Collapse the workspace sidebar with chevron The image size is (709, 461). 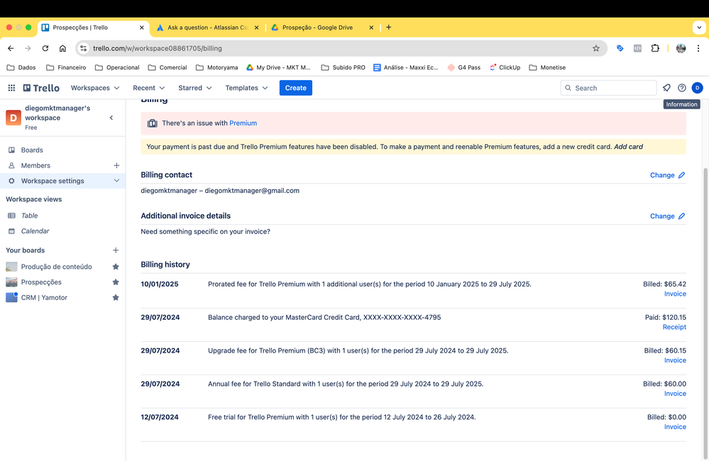[x=111, y=118]
